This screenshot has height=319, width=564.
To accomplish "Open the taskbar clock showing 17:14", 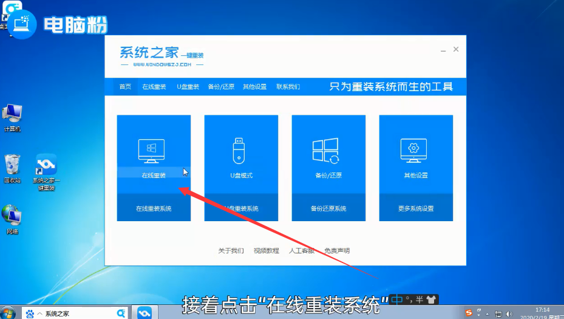I will point(542,314).
